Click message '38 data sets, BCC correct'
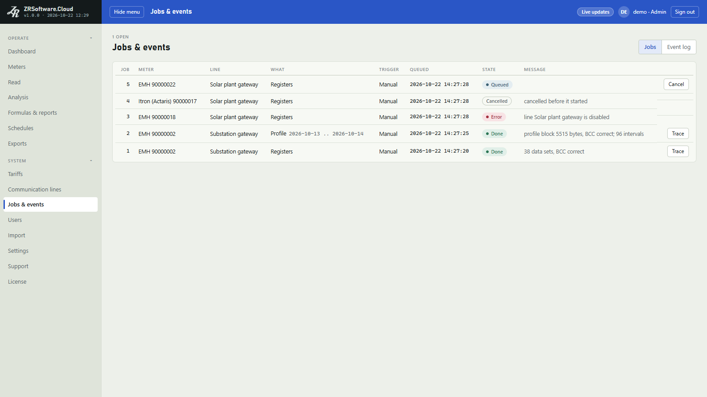Viewport: 707px width, 397px height. (x=554, y=152)
